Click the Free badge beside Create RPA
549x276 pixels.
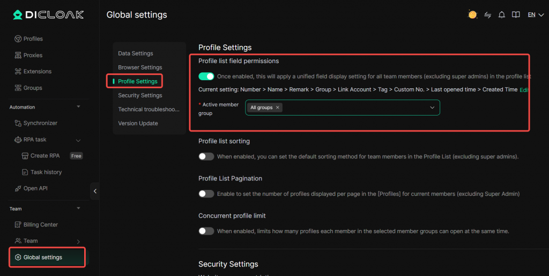click(76, 156)
